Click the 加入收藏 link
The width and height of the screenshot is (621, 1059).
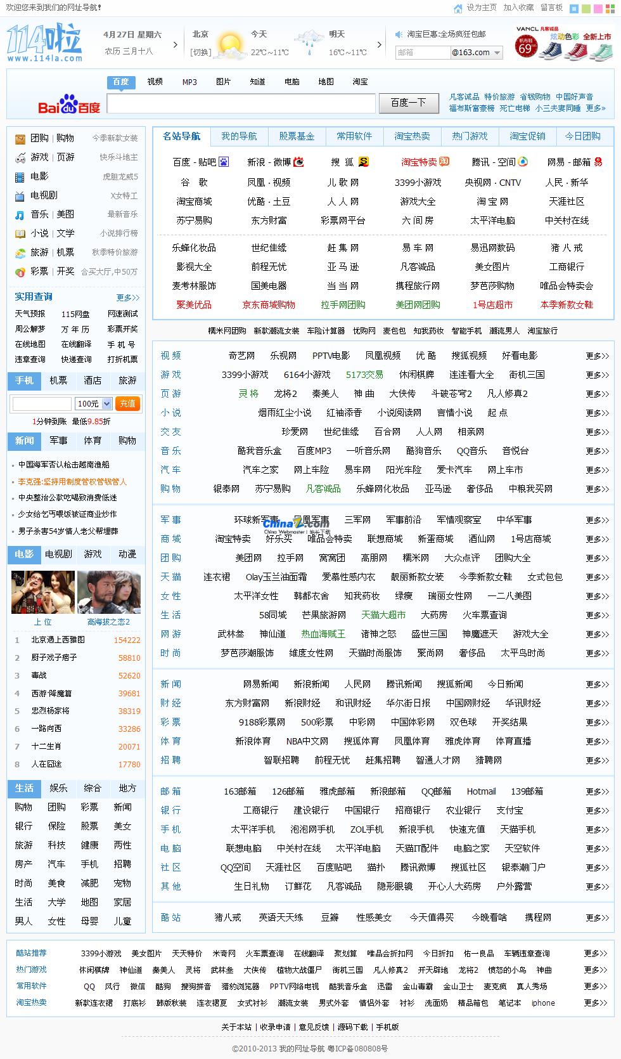(518, 8)
